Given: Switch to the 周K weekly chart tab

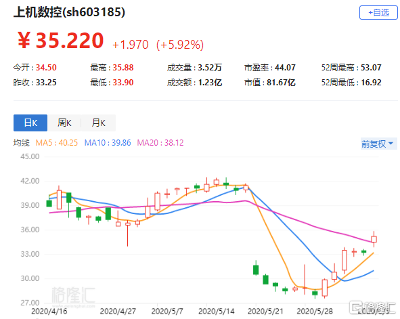Looking at the screenshot, I should point(64,123).
